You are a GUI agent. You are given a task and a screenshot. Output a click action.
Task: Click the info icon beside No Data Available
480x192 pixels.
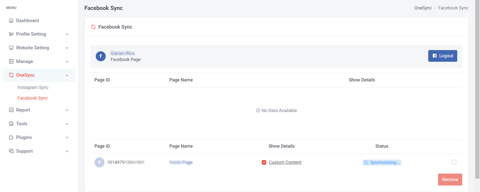pyautogui.click(x=258, y=111)
